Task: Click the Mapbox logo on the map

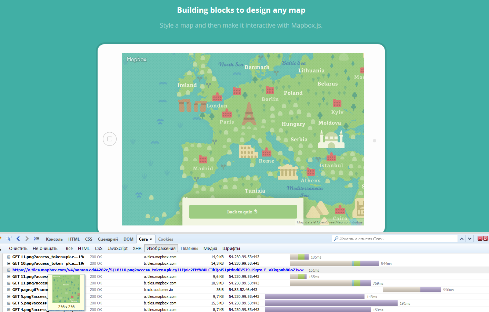Action: point(137,59)
